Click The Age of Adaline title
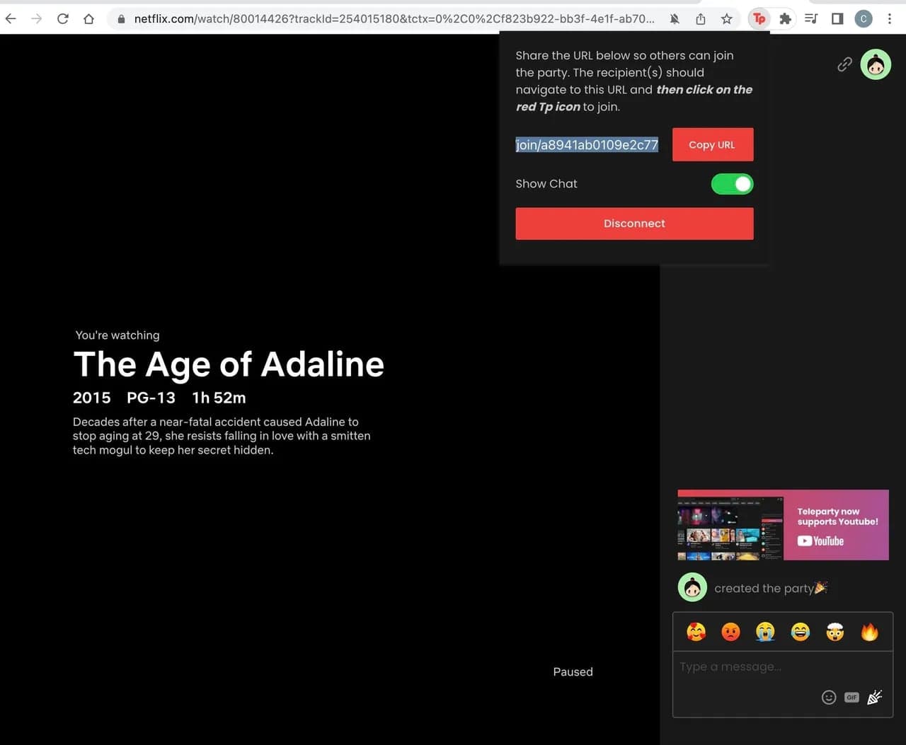 click(x=229, y=364)
